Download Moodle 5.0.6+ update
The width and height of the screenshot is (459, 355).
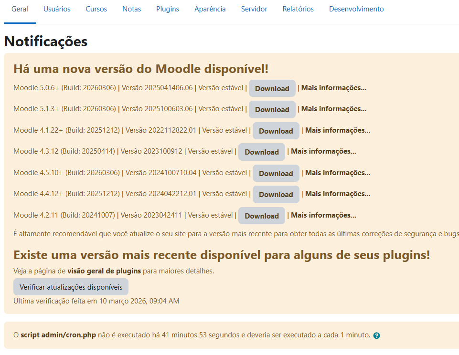point(272,88)
